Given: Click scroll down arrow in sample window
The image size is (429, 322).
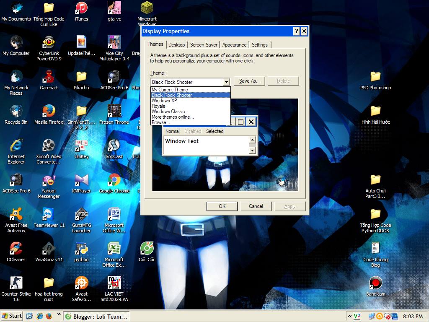Looking at the screenshot, I should [252, 150].
